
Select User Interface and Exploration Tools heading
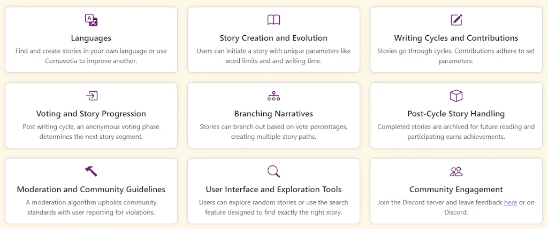[x=273, y=189]
